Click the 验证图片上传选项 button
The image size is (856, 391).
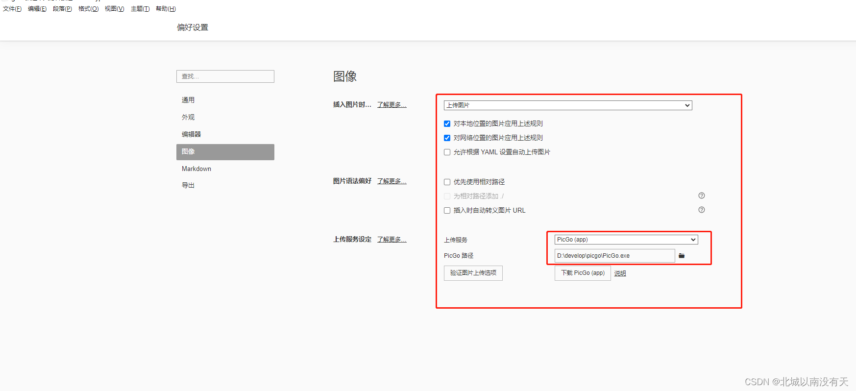tap(473, 273)
